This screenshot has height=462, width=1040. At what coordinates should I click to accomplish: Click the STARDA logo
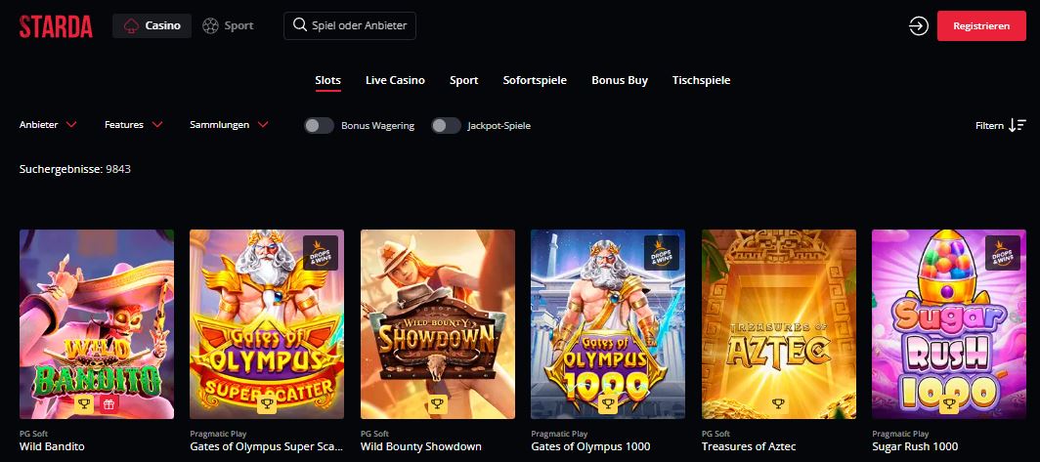tap(56, 25)
